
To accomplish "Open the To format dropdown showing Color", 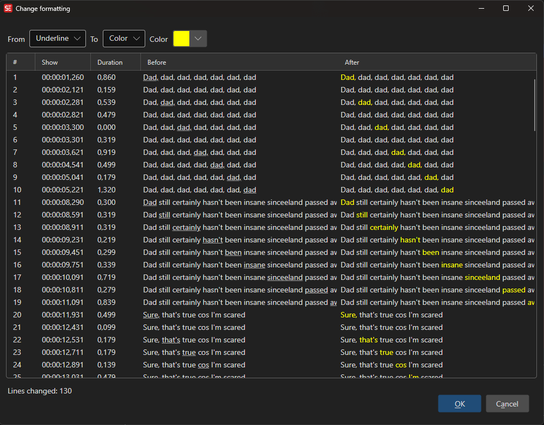I will point(123,39).
